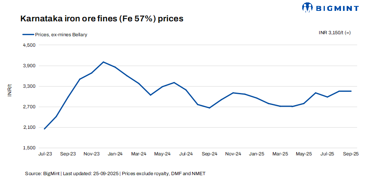Click the price line peak near Dec-23
This screenshot has height=186, width=366.
[x=103, y=62]
